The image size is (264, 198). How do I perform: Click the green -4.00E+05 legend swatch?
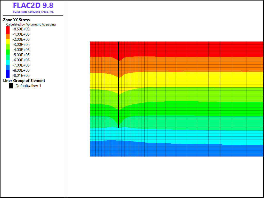pos(8,52)
